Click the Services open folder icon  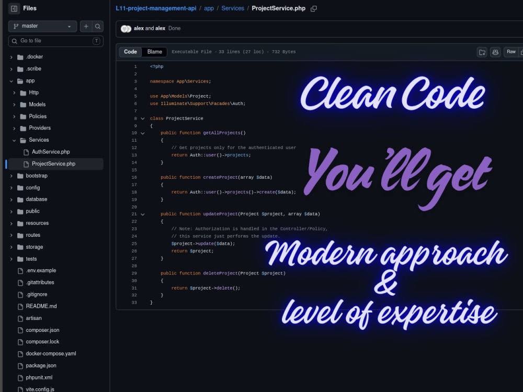click(23, 140)
